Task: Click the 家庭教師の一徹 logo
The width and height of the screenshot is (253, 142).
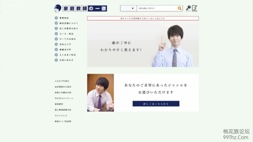Action: pos(81,8)
